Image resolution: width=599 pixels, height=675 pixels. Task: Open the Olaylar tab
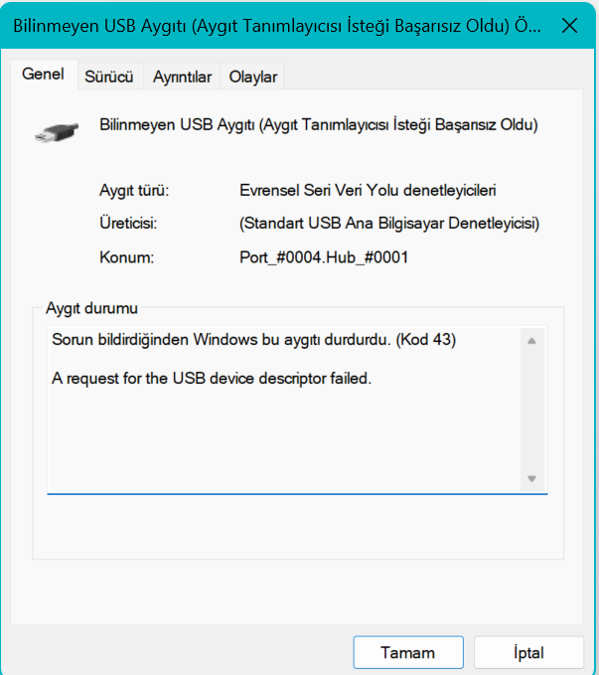pyautogui.click(x=252, y=78)
